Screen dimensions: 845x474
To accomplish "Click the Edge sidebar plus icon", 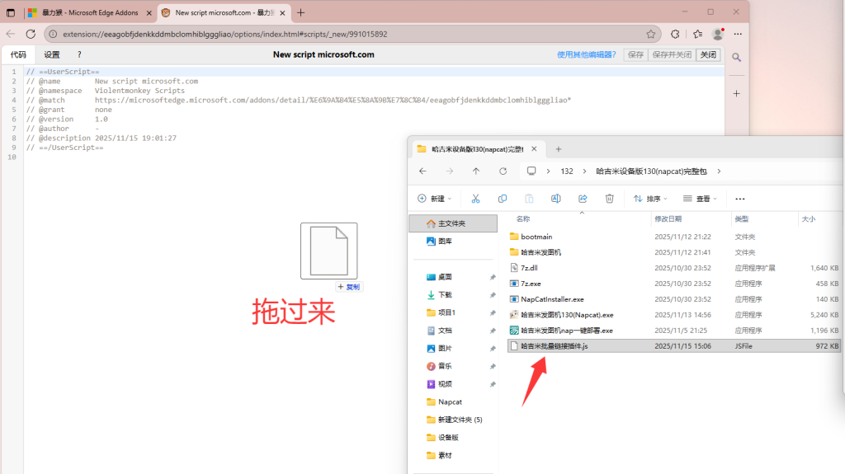I will point(737,93).
